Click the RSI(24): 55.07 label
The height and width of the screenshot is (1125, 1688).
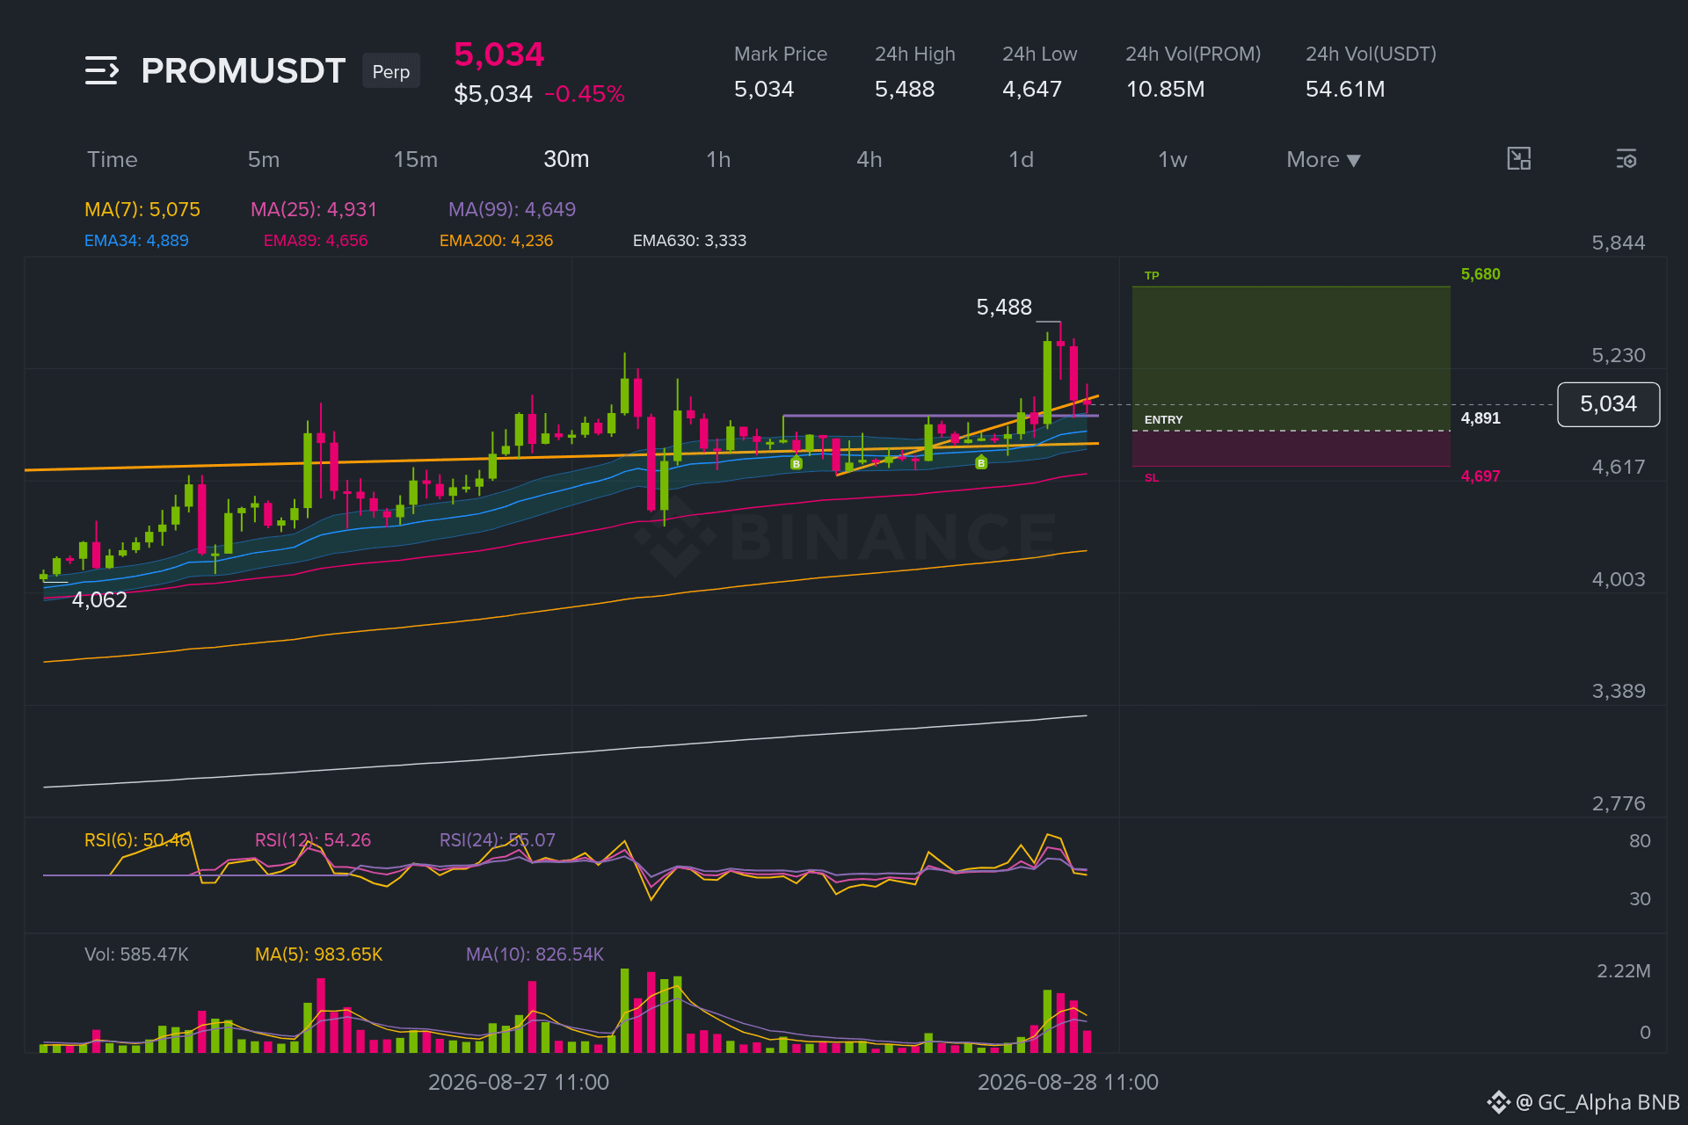coord(498,840)
